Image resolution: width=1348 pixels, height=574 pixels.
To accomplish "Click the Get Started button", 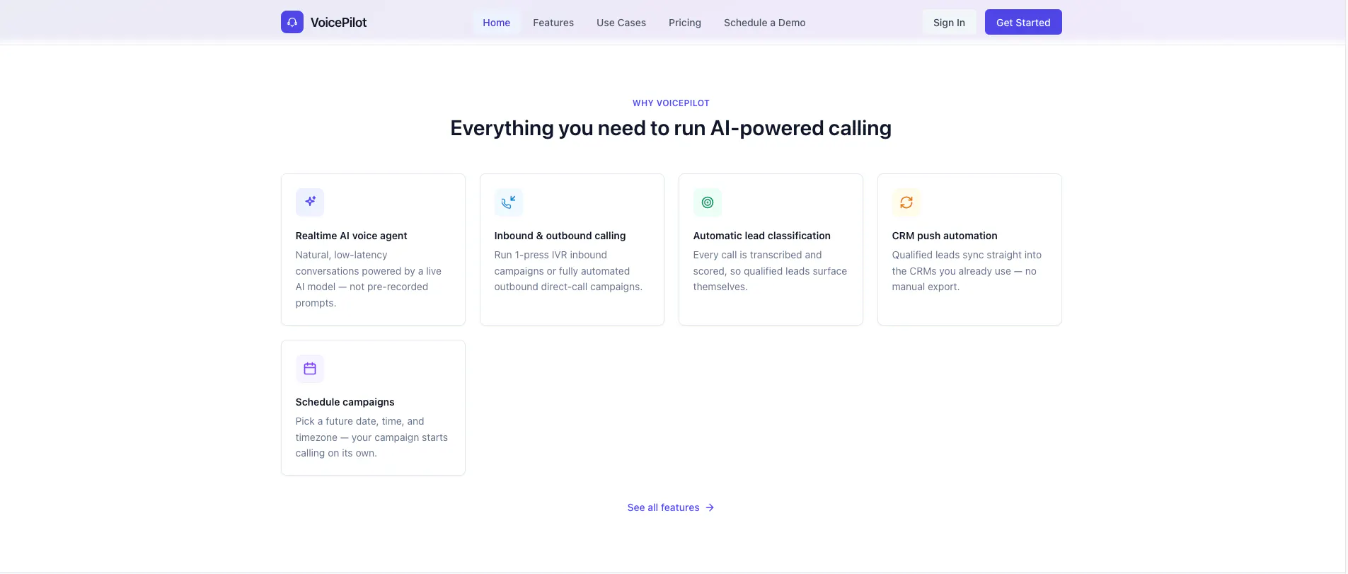I will point(1023,22).
